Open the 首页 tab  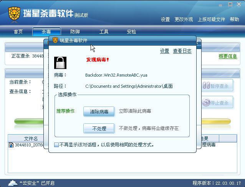18,32
